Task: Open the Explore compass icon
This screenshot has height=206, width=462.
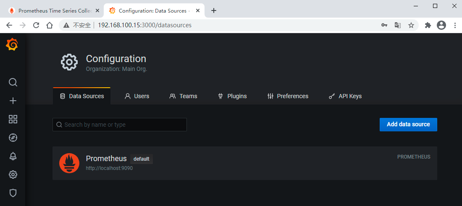Action: pos(13,138)
